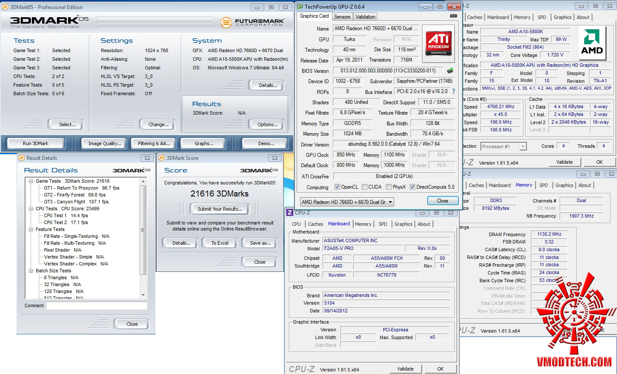Image resolution: width=617 pixels, height=374 pixels.
Task: Submit Your Results online
Action: point(220,209)
